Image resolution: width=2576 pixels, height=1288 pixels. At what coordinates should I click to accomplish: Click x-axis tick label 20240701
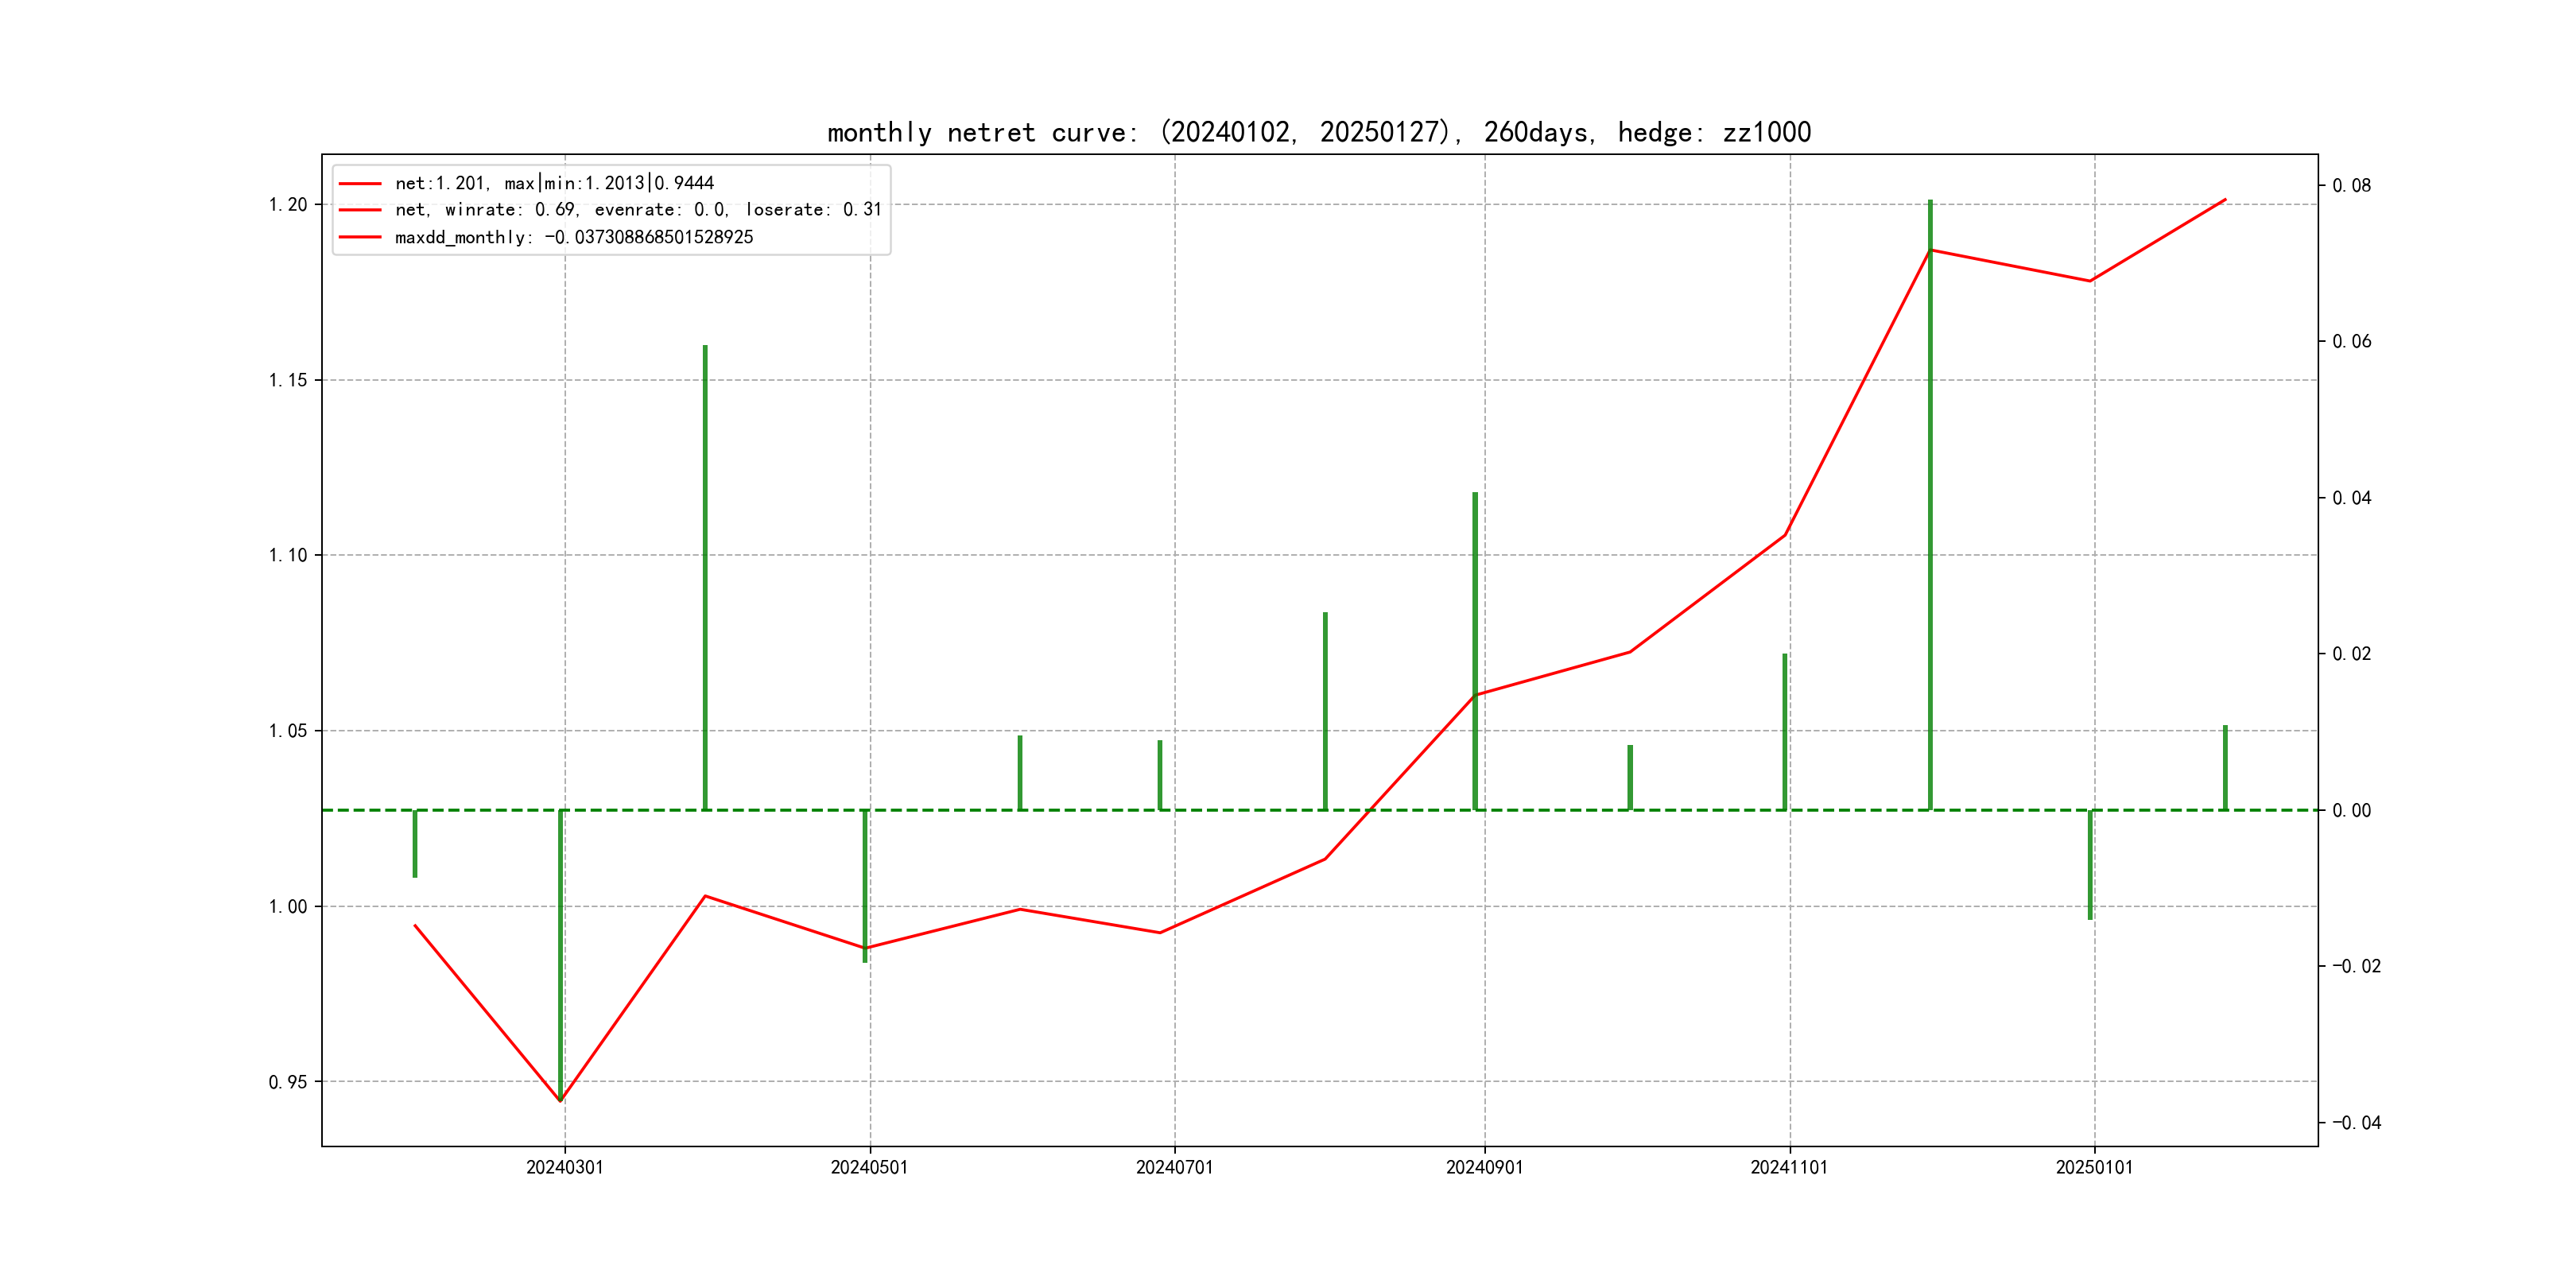tap(1174, 1167)
